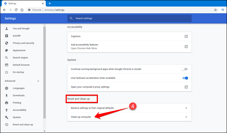This screenshot has height=133, width=227.
Task: Click the browser back arrow
Action: (x=5, y=10)
